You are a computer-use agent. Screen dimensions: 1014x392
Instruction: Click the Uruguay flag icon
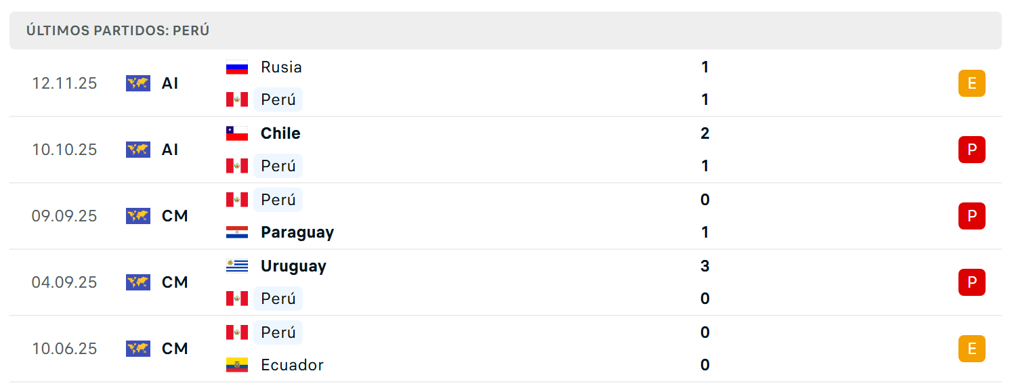(237, 266)
